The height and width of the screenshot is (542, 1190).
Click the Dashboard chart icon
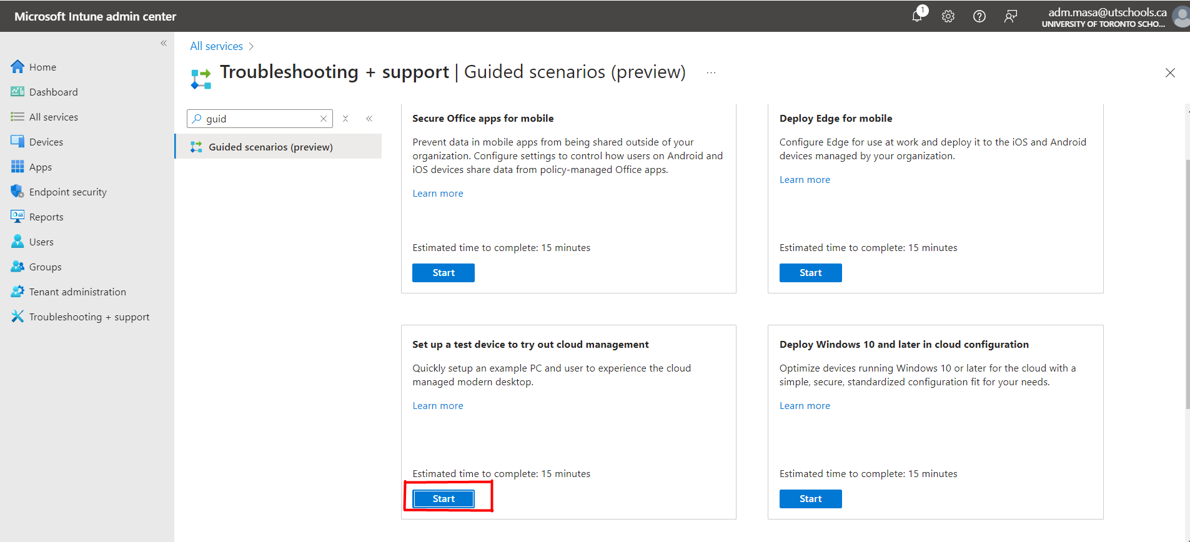[17, 92]
